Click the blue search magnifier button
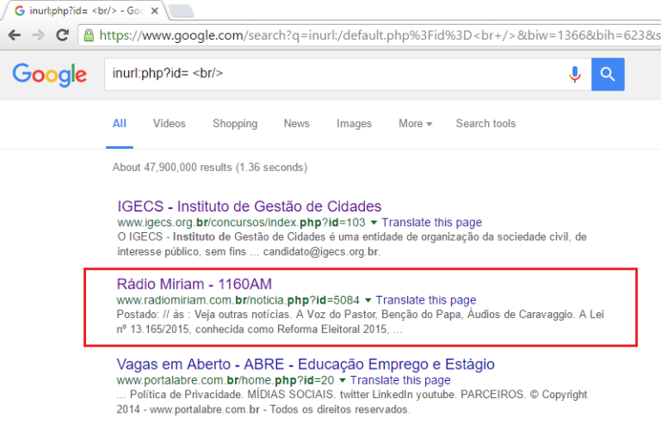Viewport: 661px width, 442px height. pos(608,74)
